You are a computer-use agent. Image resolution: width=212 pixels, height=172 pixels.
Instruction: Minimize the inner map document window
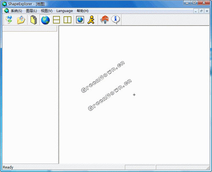point(196,11)
